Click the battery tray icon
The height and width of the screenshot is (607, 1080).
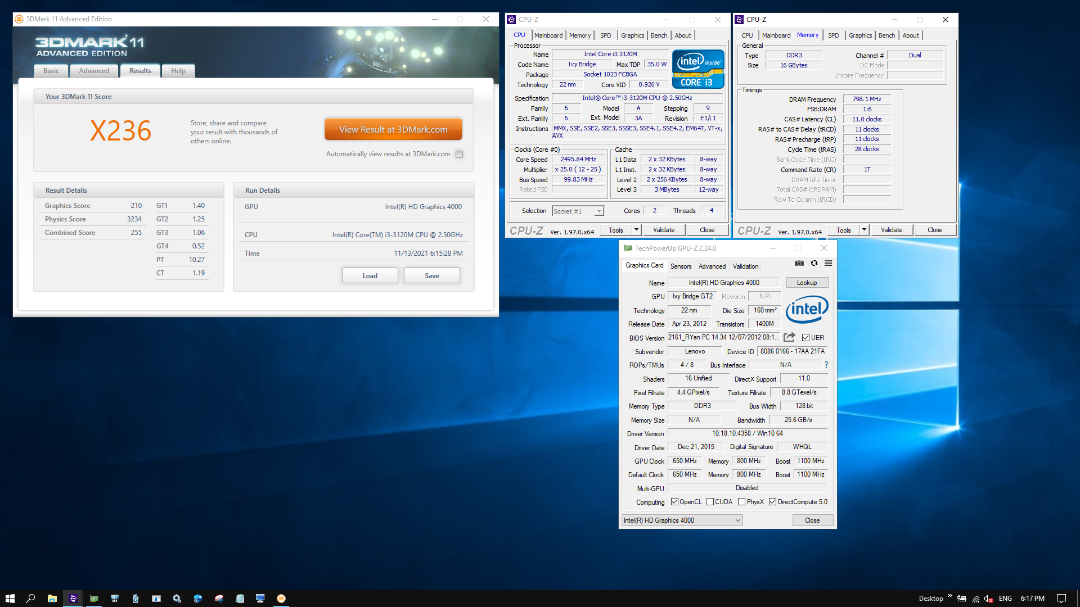click(x=962, y=599)
